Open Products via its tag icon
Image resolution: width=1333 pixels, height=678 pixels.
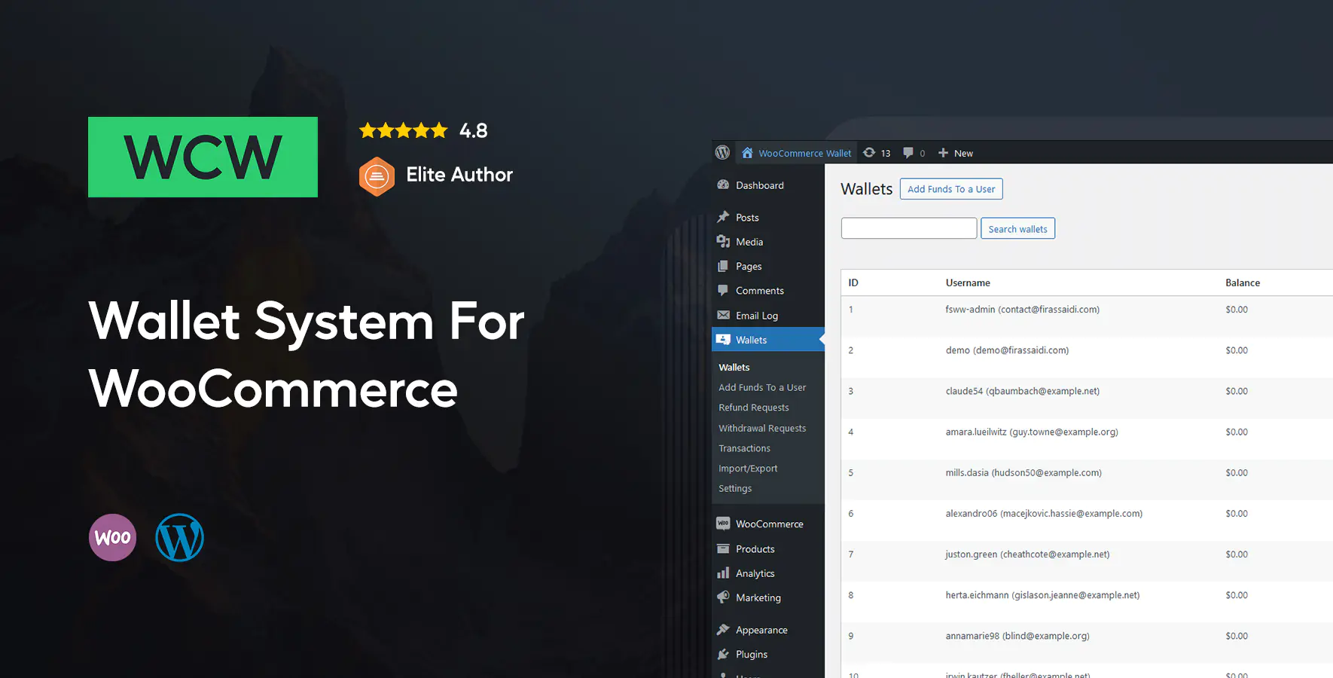[x=723, y=548]
